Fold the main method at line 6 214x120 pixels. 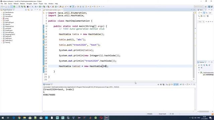click(47, 26)
